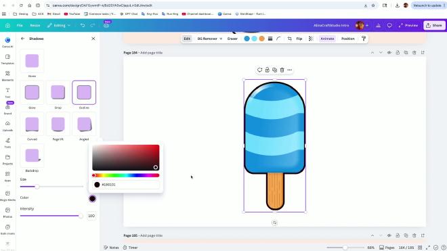Click the Edit button in image toolbar

[187, 39]
